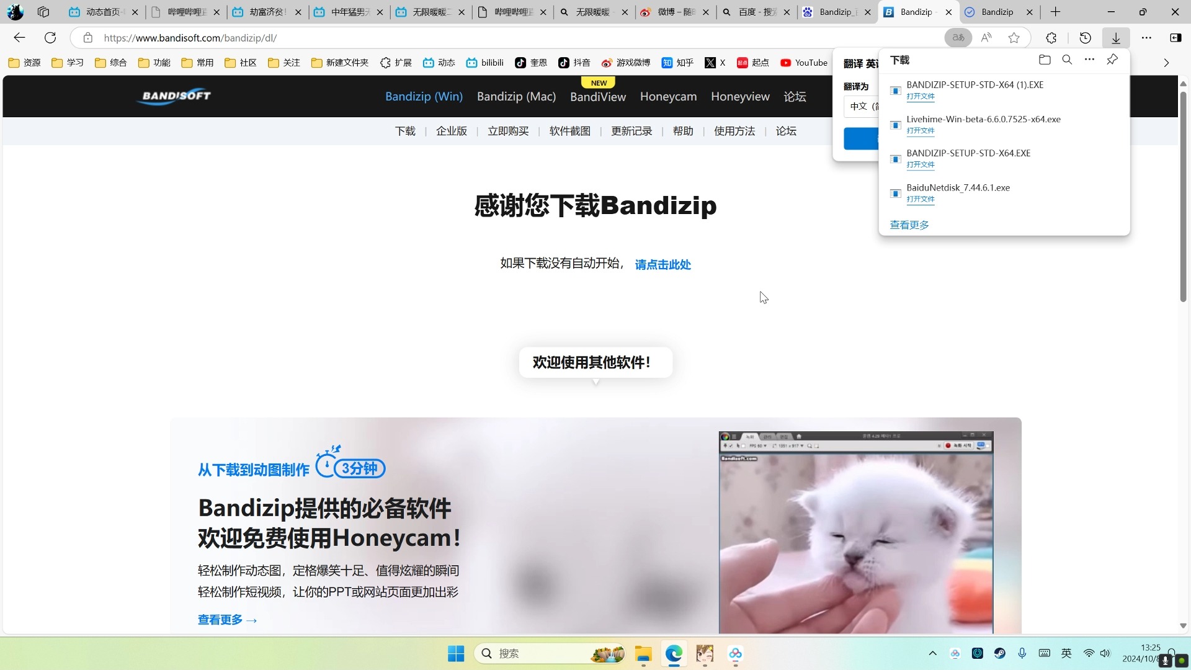The width and height of the screenshot is (1191, 670).
Task: Expand the bookmarks bar overflow chevron
Action: [x=1166, y=63]
